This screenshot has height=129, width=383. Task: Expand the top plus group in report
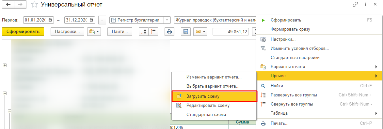pos(4,65)
